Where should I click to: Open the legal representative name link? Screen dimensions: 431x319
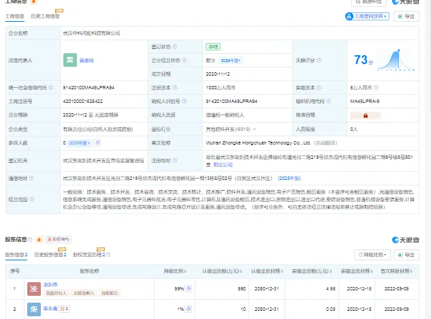[86, 60]
